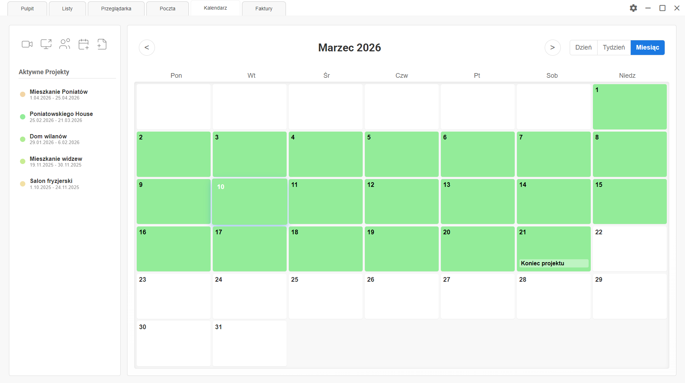
Task: Click the new document plus icon
Action: pyautogui.click(x=102, y=44)
